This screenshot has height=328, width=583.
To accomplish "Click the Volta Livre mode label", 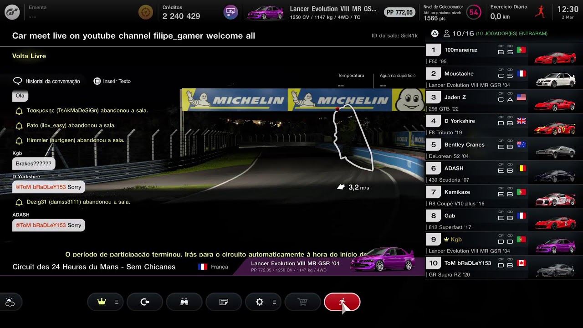I will [x=29, y=56].
